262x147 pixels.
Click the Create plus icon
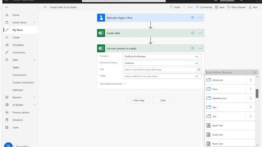(x=7, y=37)
